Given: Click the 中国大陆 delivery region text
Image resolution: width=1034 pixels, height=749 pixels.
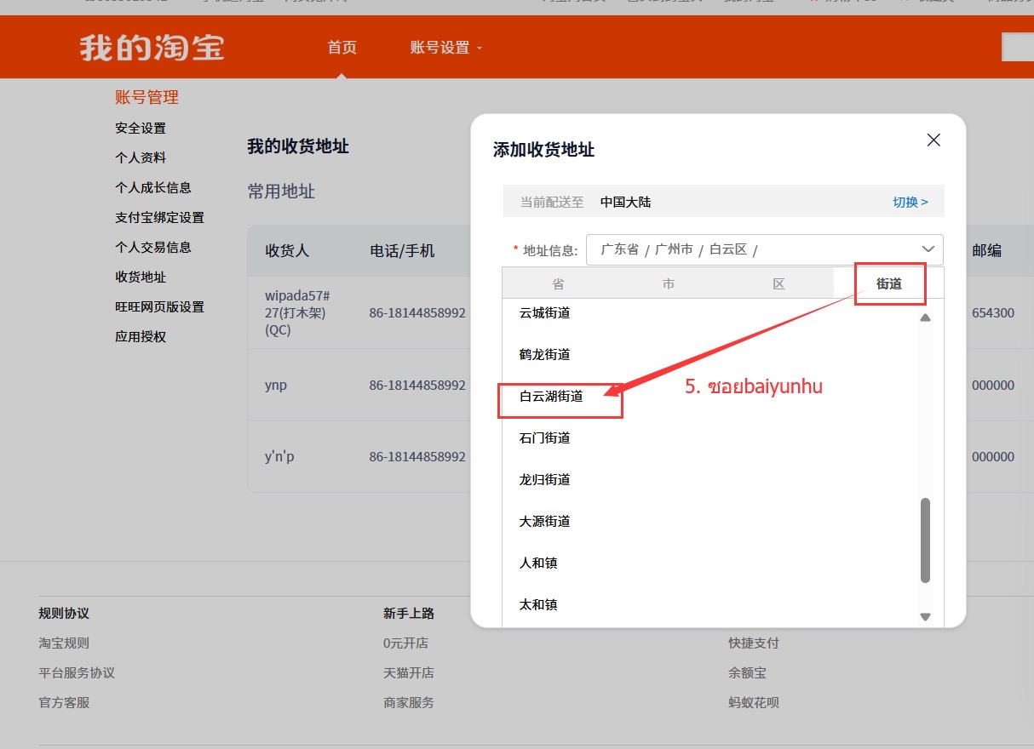Looking at the screenshot, I should click(x=625, y=203).
